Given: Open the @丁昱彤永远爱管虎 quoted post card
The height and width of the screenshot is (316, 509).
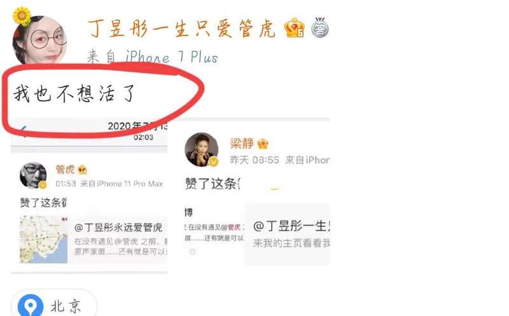Looking at the screenshot, I should tap(94, 240).
